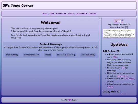Click the Content Warnings heading
Viewport: 138px width, 104px height.
[x=51, y=44]
